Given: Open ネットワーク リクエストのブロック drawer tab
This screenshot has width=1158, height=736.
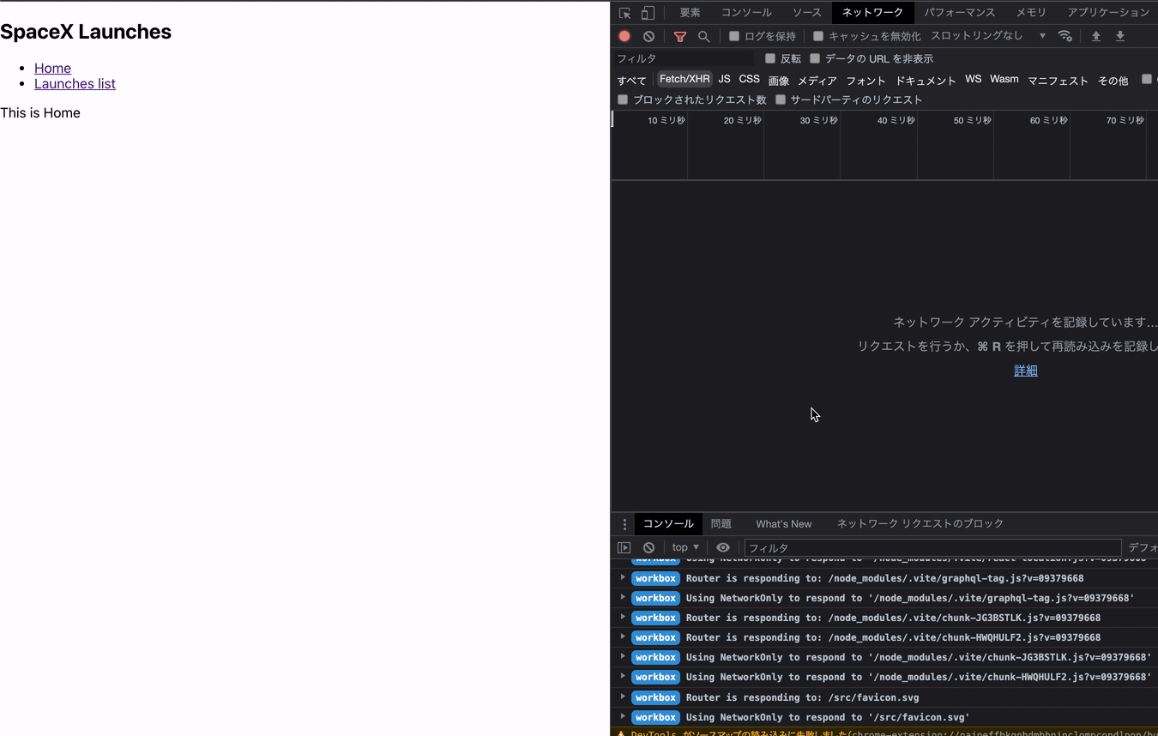Looking at the screenshot, I should coord(920,524).
